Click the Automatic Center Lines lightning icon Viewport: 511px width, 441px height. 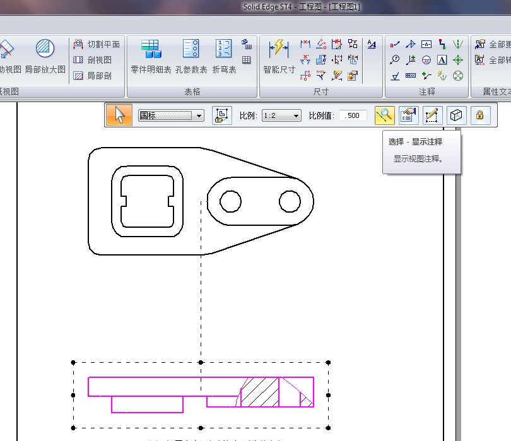pyautogui.click(x=442, y=76)
